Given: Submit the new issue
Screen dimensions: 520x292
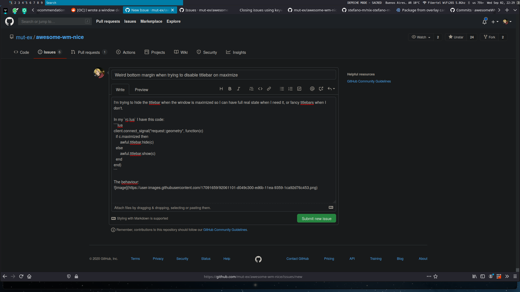Looking at the screenshot, I should pos(317,218).
